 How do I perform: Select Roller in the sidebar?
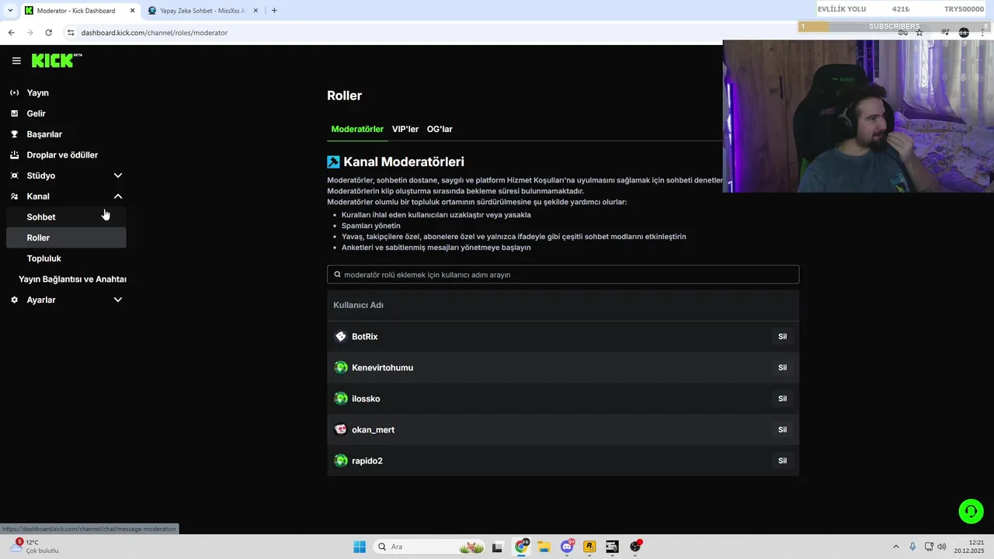coord(66,238)
